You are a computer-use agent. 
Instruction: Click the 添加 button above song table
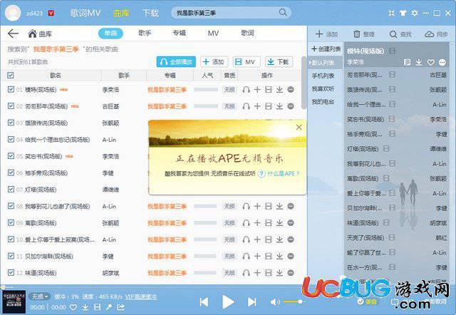point(214,62)
